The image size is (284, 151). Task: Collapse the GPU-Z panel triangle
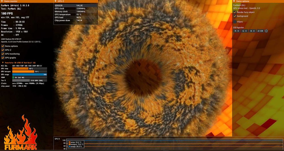[x=55, y=1]
